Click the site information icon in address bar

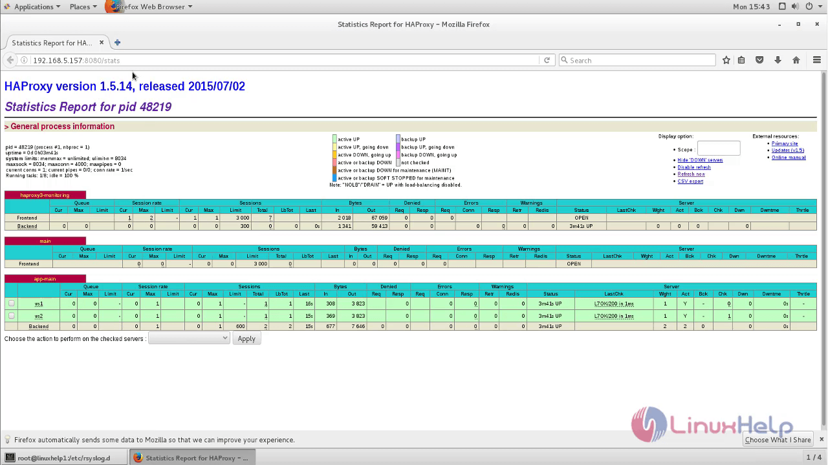[x=24, y=60]
